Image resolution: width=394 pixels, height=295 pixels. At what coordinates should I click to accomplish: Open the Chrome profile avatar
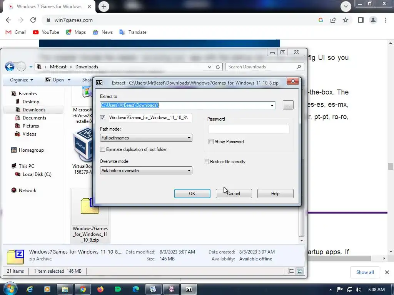pos(373,20)
